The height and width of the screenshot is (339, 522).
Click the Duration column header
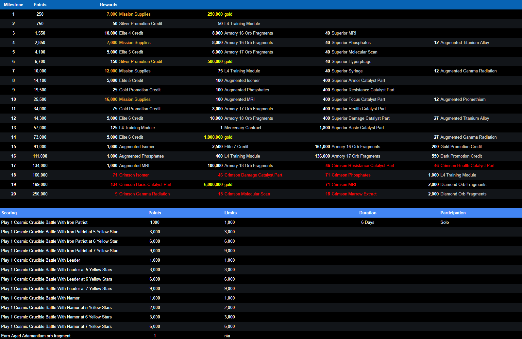368,213
